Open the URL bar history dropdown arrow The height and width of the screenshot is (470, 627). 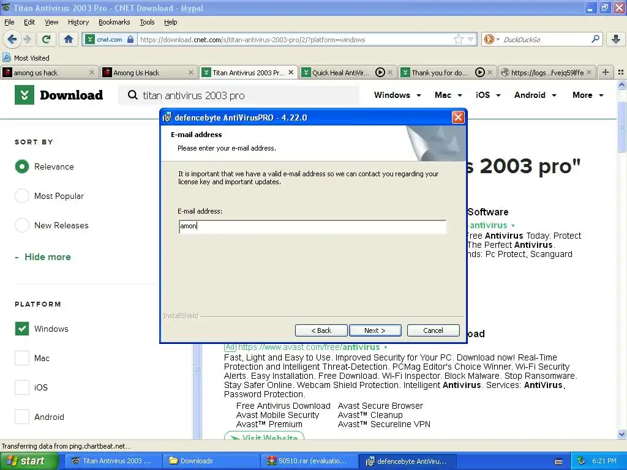471,39
